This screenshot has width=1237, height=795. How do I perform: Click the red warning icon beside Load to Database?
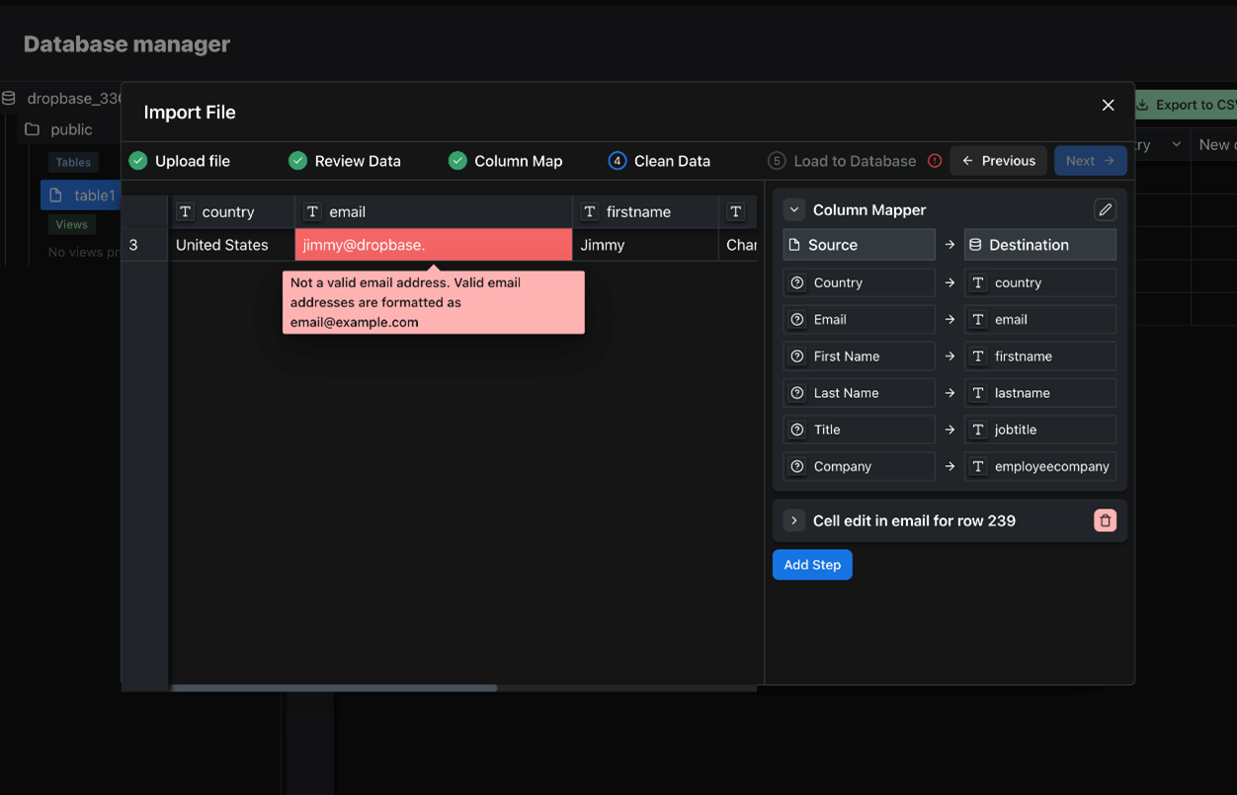pos(935,161)
